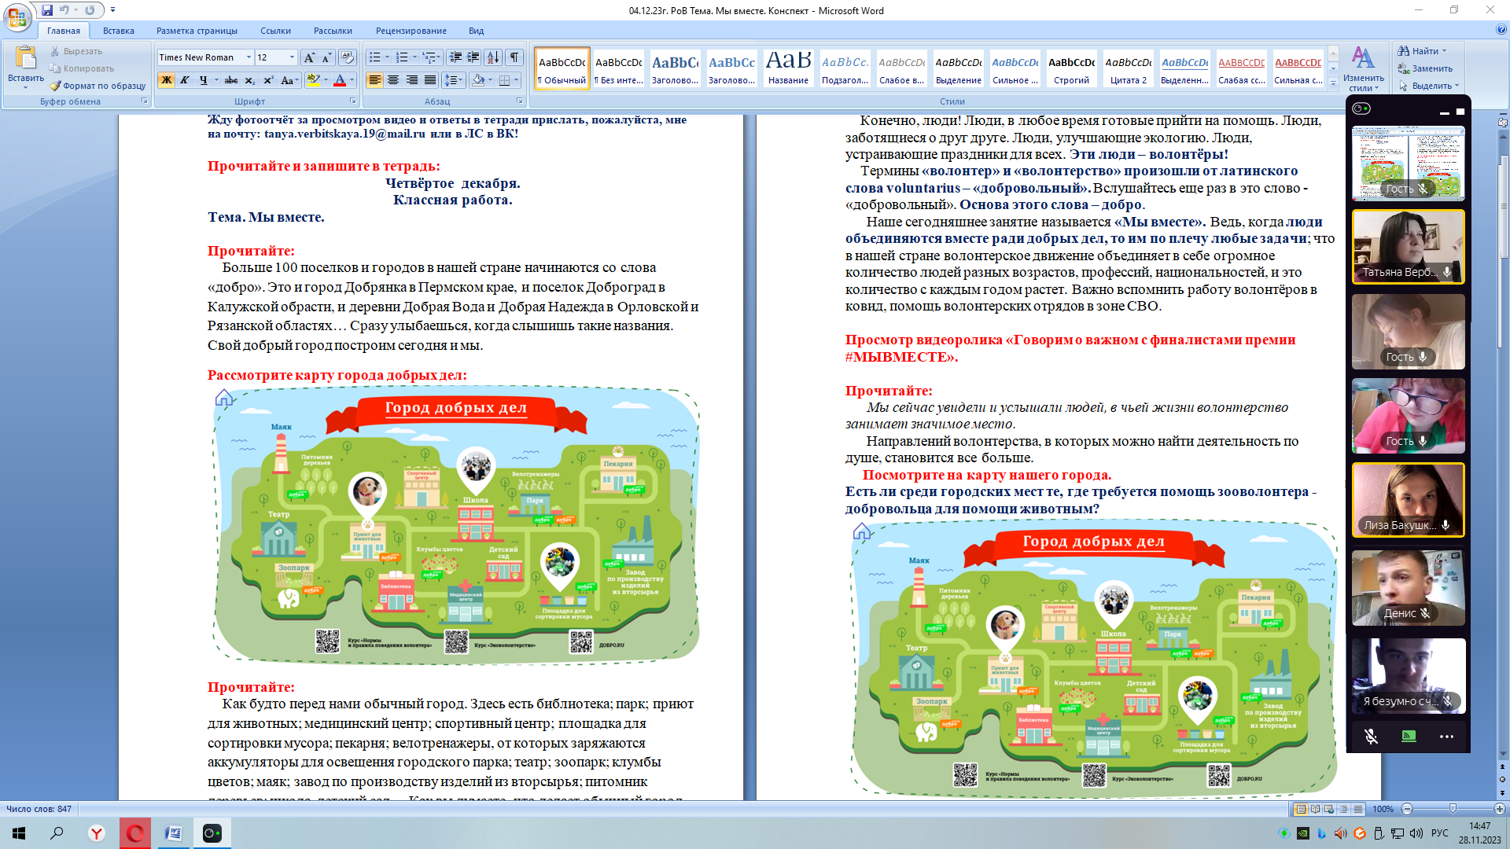Align text right

pyautogui.click(x=411, y=80)
